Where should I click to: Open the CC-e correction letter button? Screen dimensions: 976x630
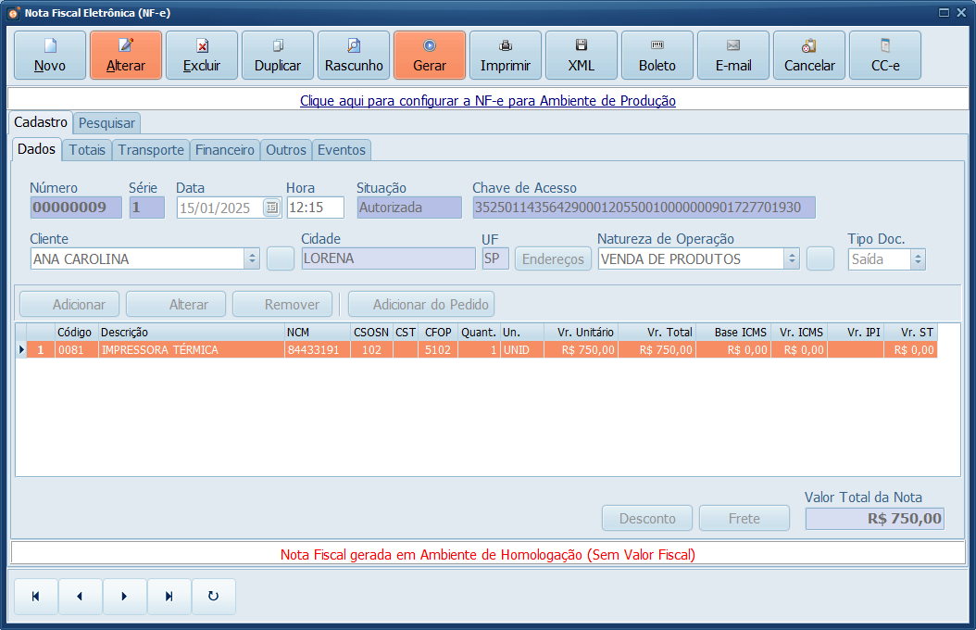[x=885, y=56]
